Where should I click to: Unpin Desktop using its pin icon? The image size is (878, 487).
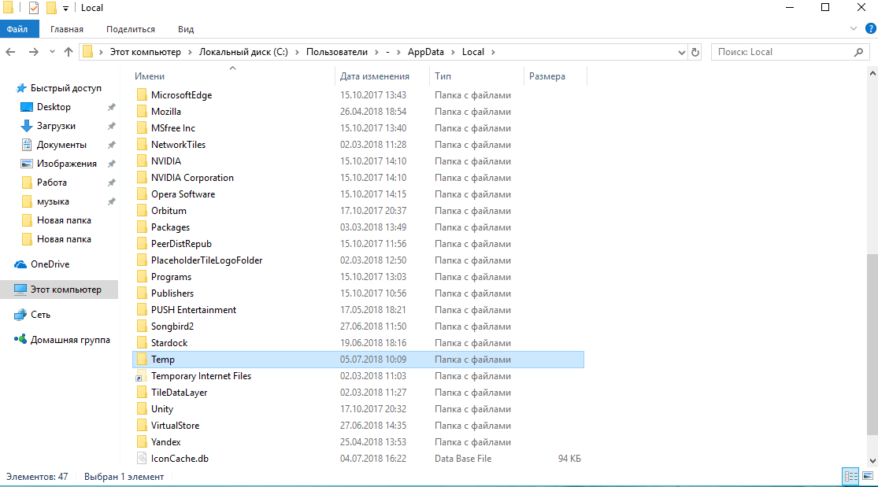112,107
